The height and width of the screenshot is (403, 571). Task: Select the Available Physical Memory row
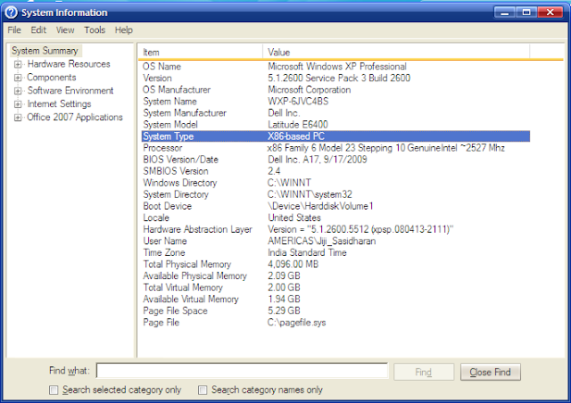(335, 276)
